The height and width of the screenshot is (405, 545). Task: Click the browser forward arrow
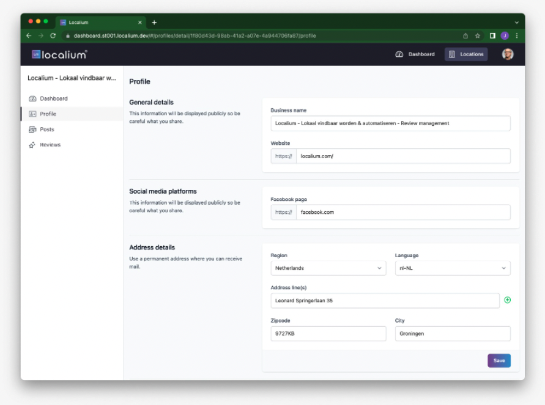41,36
